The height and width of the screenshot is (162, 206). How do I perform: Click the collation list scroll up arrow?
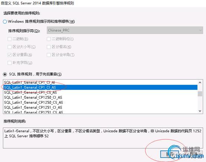(200, 82)
